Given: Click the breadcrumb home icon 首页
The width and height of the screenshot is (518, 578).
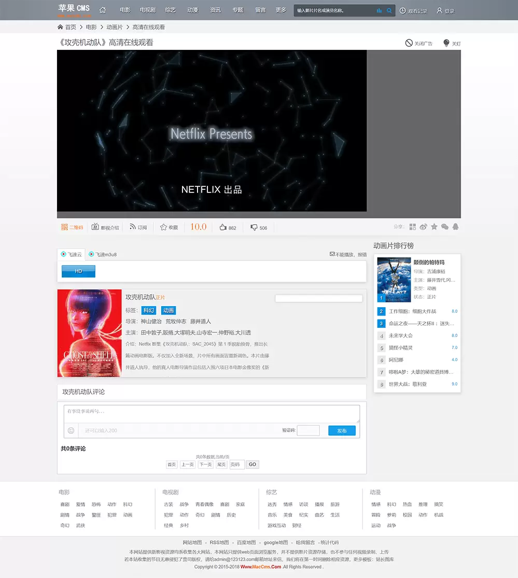Looking at the screenshot, I should click(x=61, y=27).
